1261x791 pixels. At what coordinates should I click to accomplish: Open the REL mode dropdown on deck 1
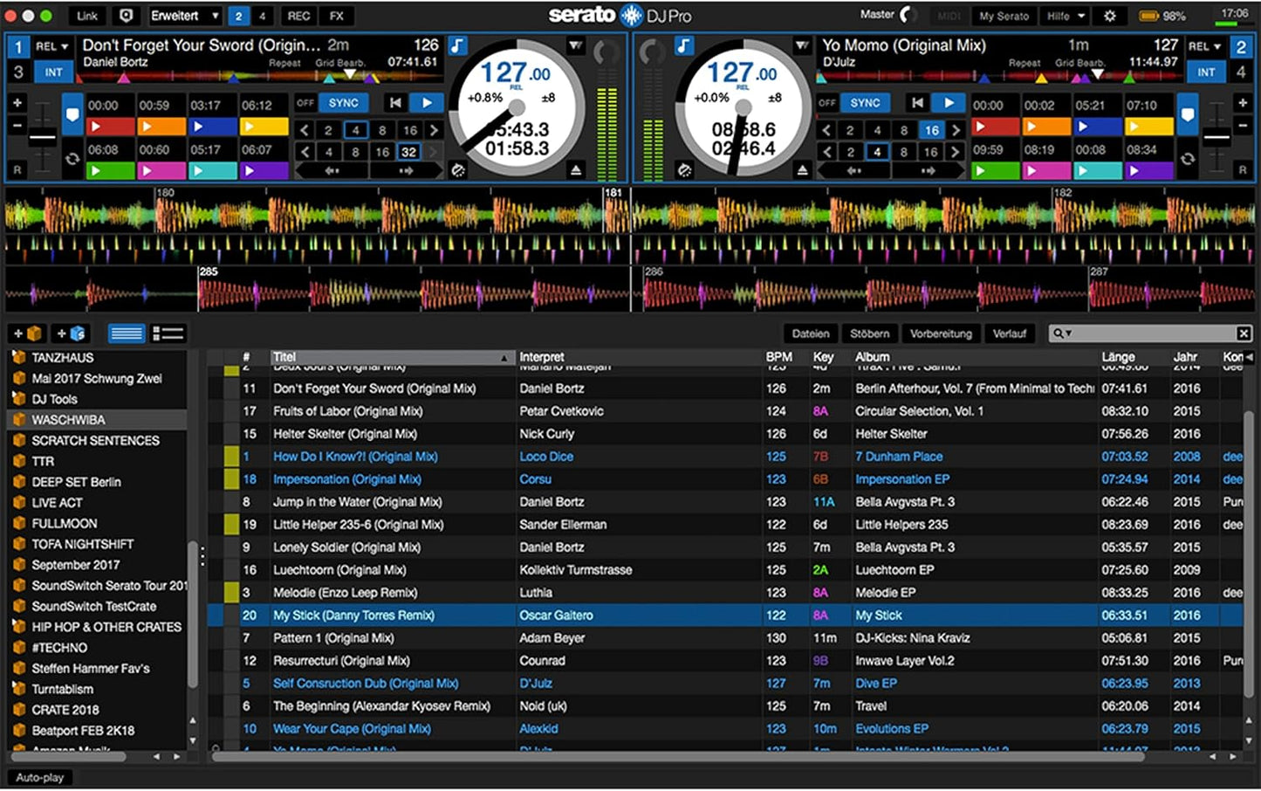pyautogui.click(x=52, y=45)
